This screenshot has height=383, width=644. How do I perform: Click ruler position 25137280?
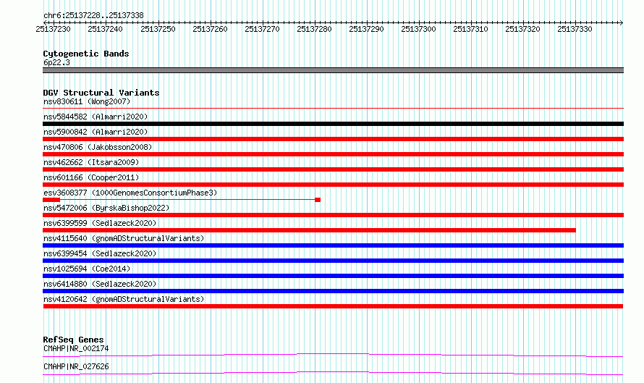pos(314,29)
